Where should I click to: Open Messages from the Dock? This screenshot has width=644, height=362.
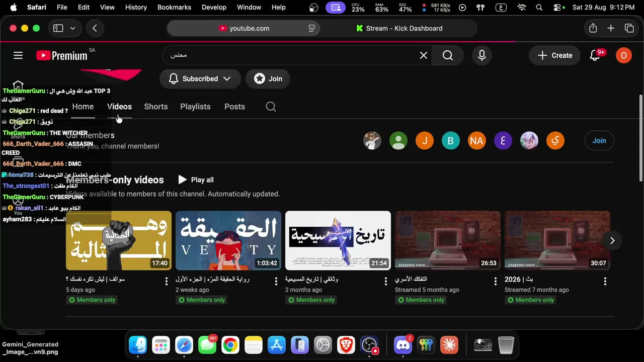[207, 345]
